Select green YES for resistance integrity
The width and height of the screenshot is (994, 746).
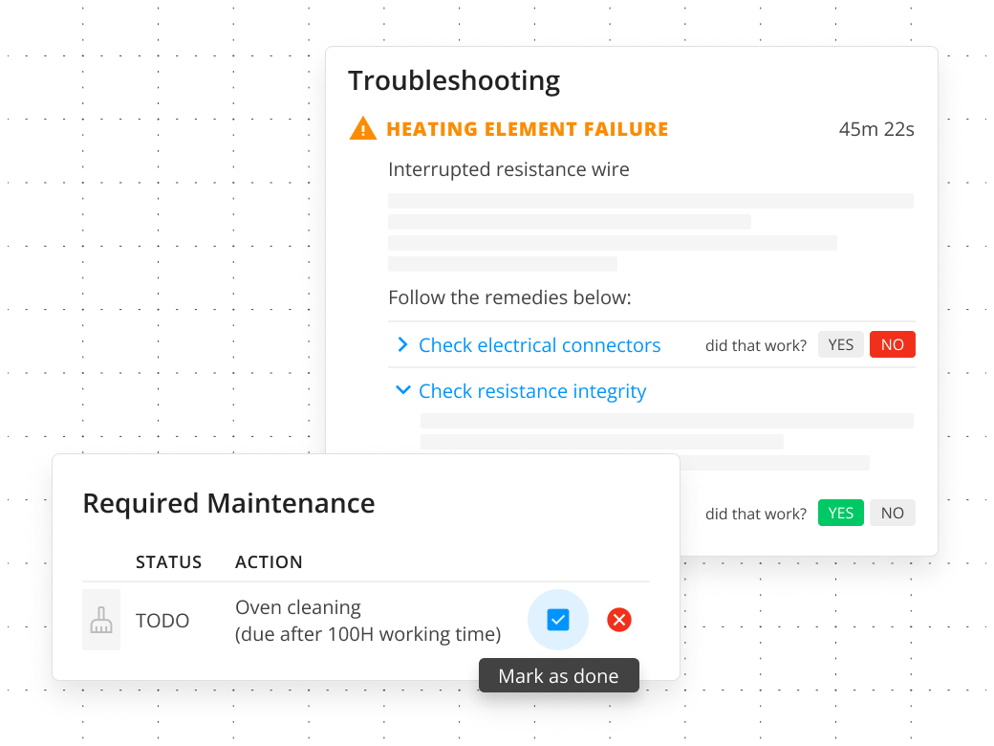coord(840,513)
